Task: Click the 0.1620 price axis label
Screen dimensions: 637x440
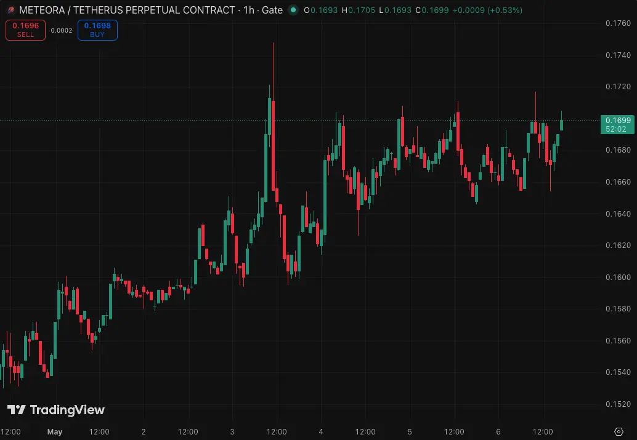Action: (x=618, y=245)
